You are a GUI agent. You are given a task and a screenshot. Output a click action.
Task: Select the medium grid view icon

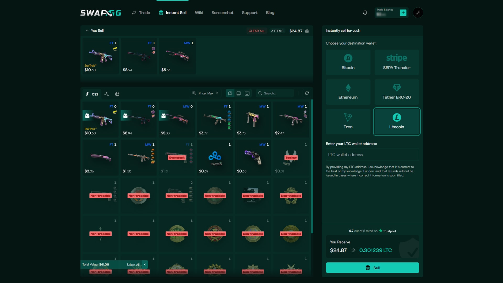[239, 93]
